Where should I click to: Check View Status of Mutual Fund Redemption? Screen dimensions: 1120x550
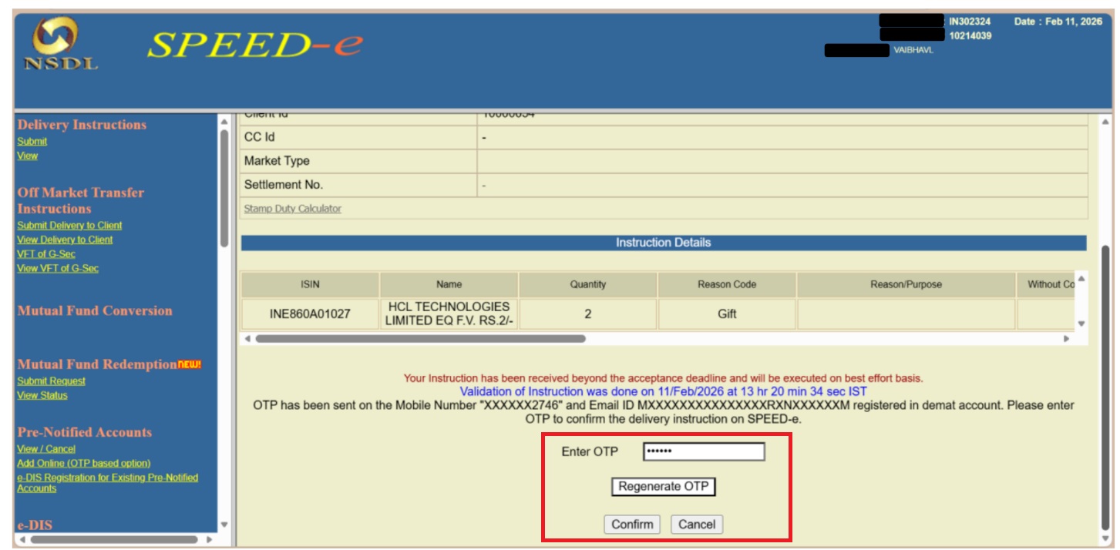coord(42,395)
